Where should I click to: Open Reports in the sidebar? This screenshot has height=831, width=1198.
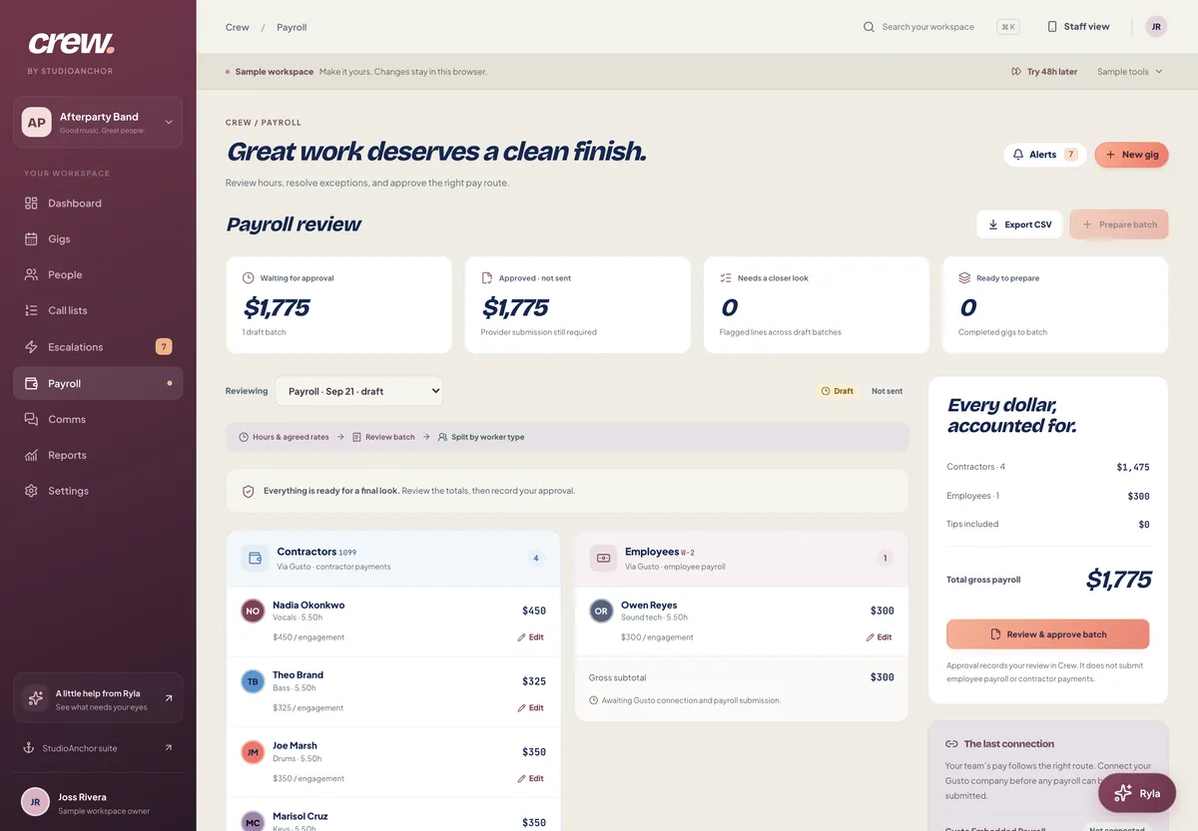(x=98, y=456)
